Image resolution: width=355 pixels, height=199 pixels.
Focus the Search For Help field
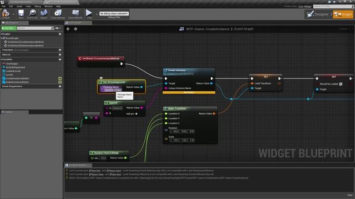(332, 6)
